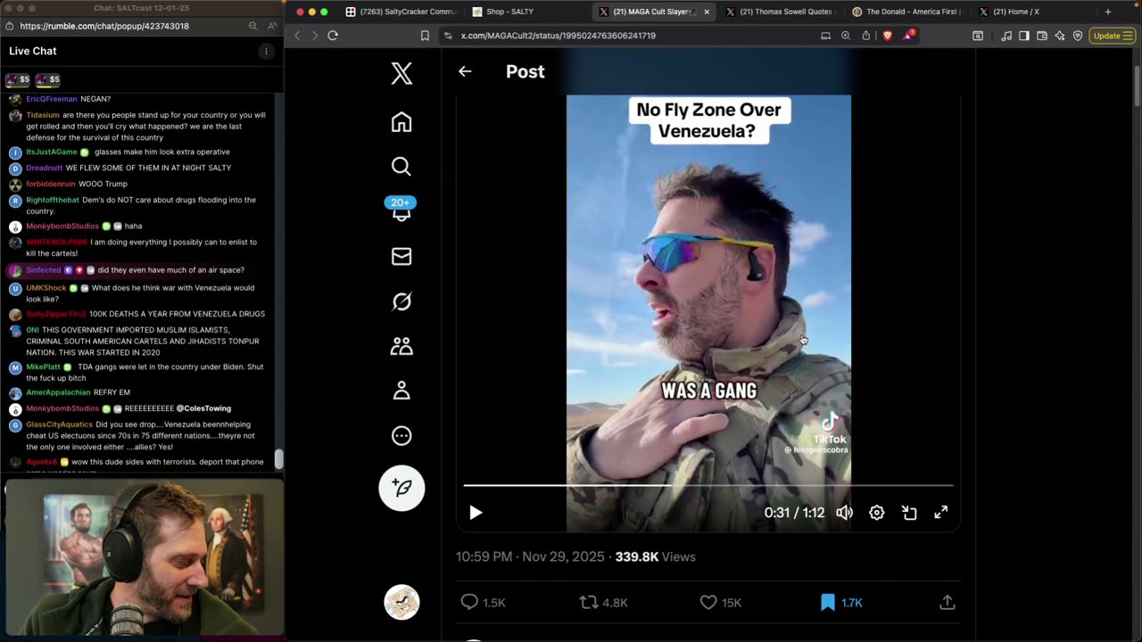Open Grok in X sidebar
1142x642 pixels.
[x=401, y=301]
